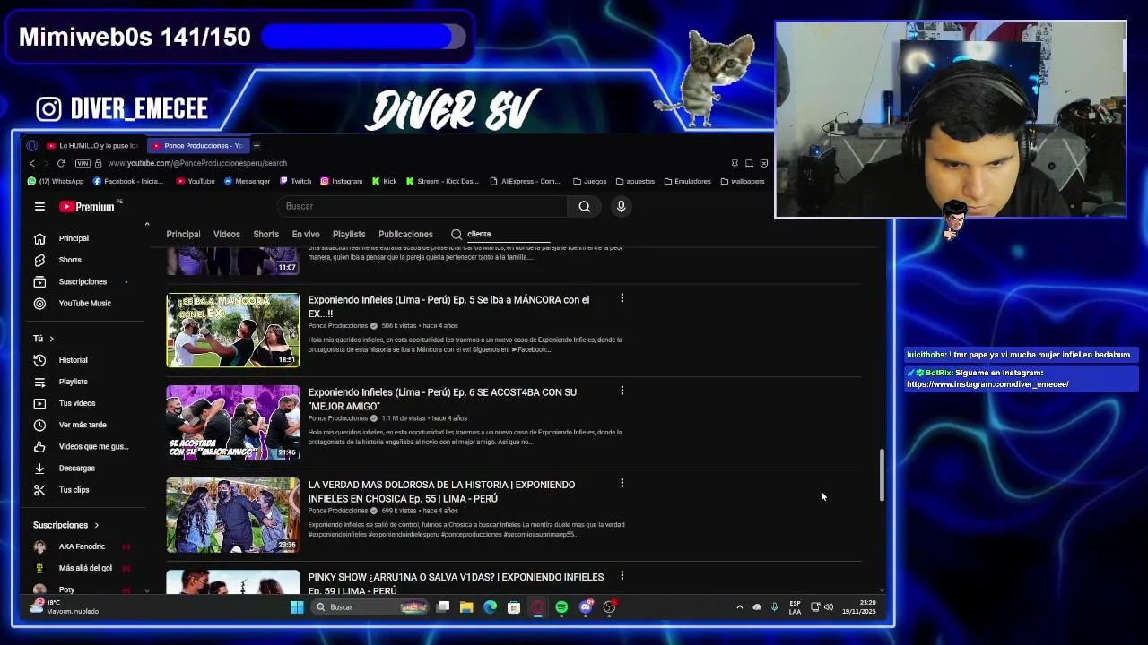Image resolution: width=1148 pixels, height=645 pixels.
Task: Click the YouTube Premium logo
Action: [87, 207]
